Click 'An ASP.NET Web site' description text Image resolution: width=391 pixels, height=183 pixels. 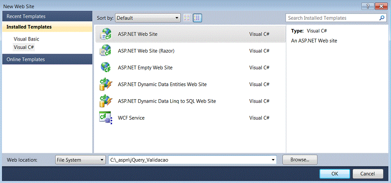point(314,41)
